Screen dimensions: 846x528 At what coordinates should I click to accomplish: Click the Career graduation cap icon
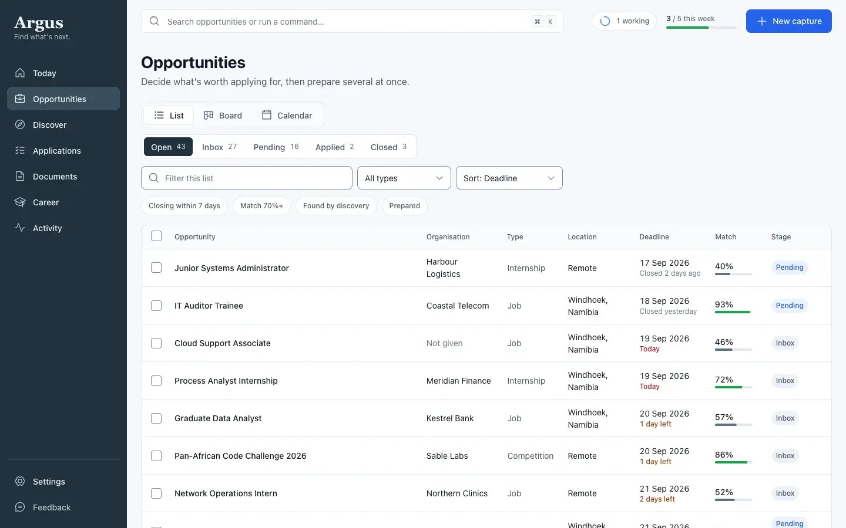pyautogui.click(x=20, y=202)
